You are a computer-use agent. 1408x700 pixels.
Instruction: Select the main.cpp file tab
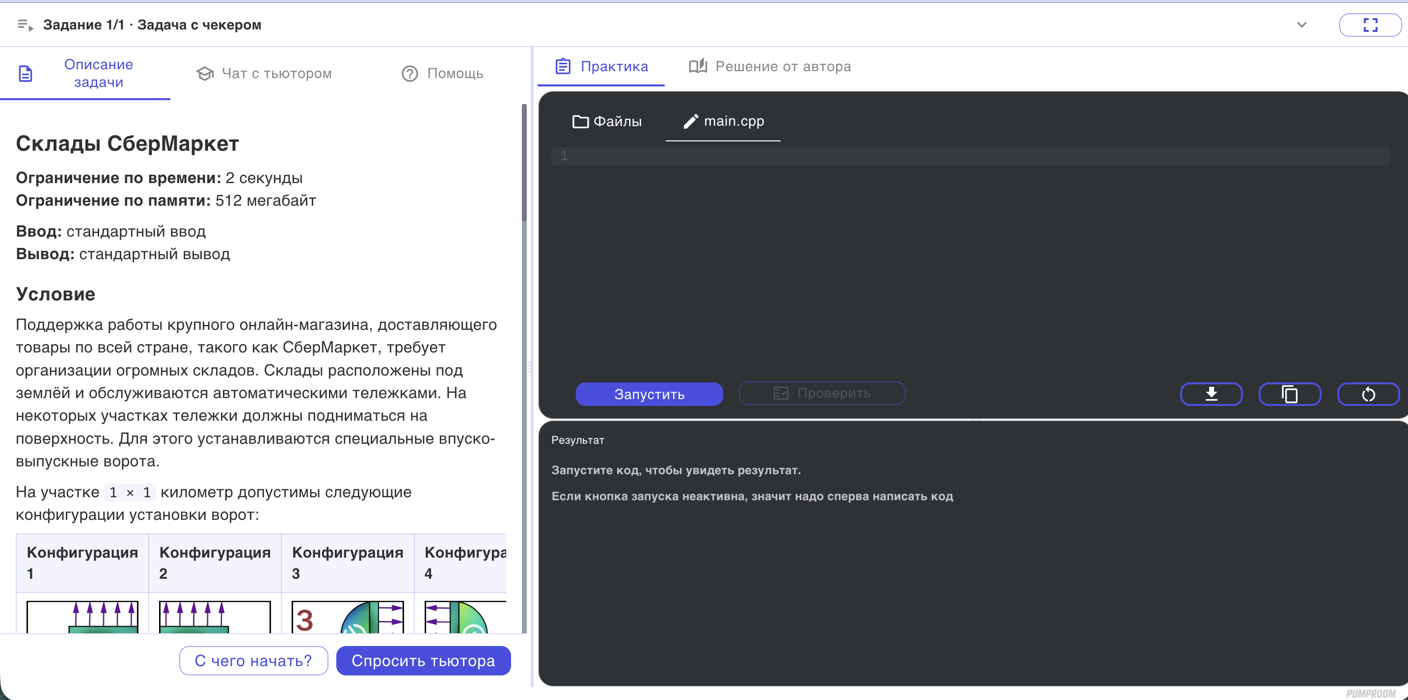723,121
